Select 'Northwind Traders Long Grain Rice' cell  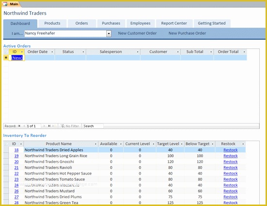point(61,156)
